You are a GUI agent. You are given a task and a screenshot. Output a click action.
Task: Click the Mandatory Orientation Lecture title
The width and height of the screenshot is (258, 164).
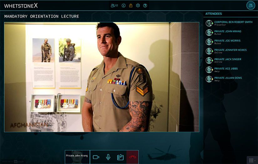coord(42,17)
